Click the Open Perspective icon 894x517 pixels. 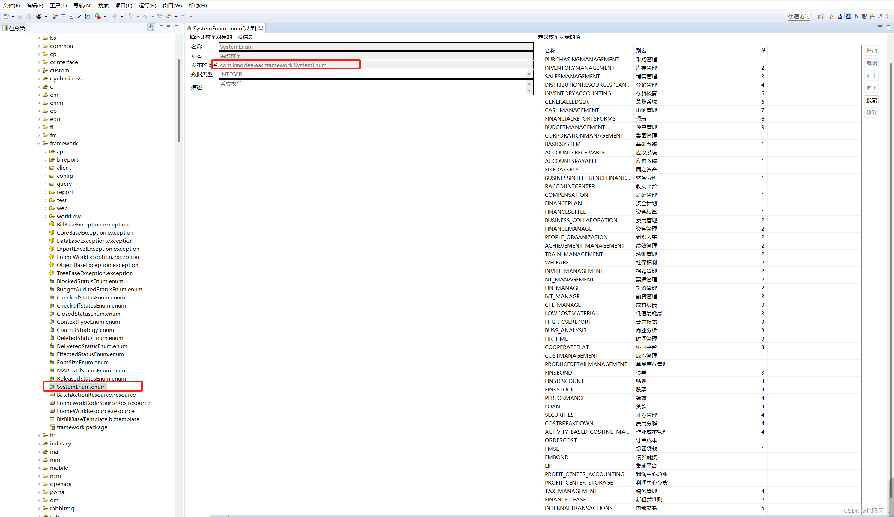click(x=821, y=17)
